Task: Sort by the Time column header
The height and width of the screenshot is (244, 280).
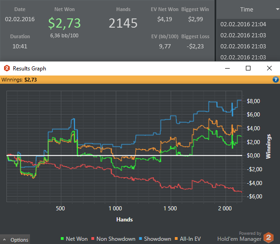Action: (247, 10)
